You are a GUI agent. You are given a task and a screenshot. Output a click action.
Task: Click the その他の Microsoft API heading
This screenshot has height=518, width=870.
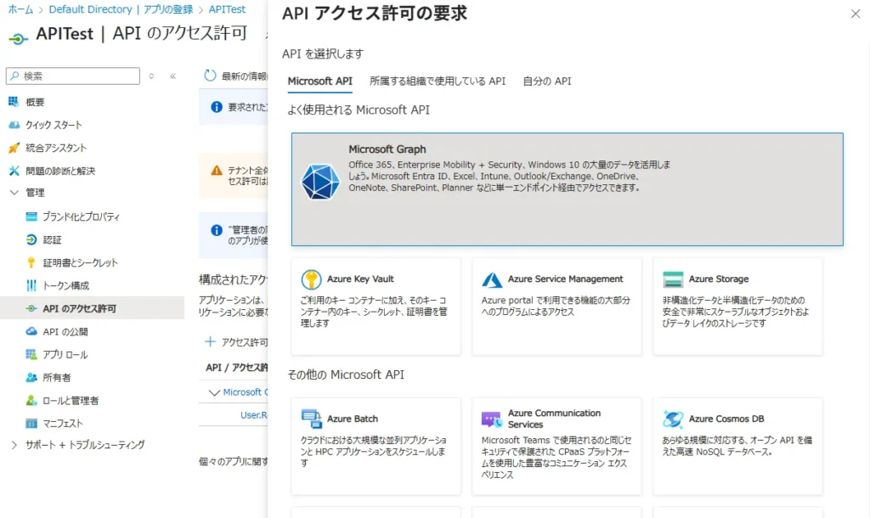[346, 374]
